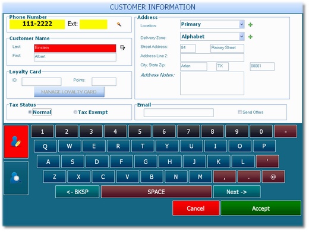The width and height of the screenshot is (309, 232).
Task: Tap the G key
Action: pyautogui.click(x=146, y=162)
